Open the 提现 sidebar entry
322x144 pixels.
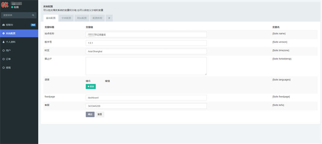click(x=19, y=68)
